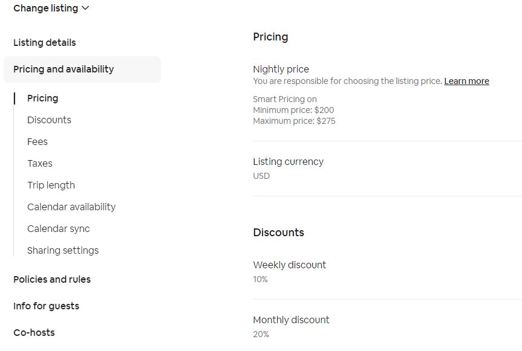The image size is (522, 351).
Task: Click the Smart Pricing on status text
Action: click(x=285, y=99)
